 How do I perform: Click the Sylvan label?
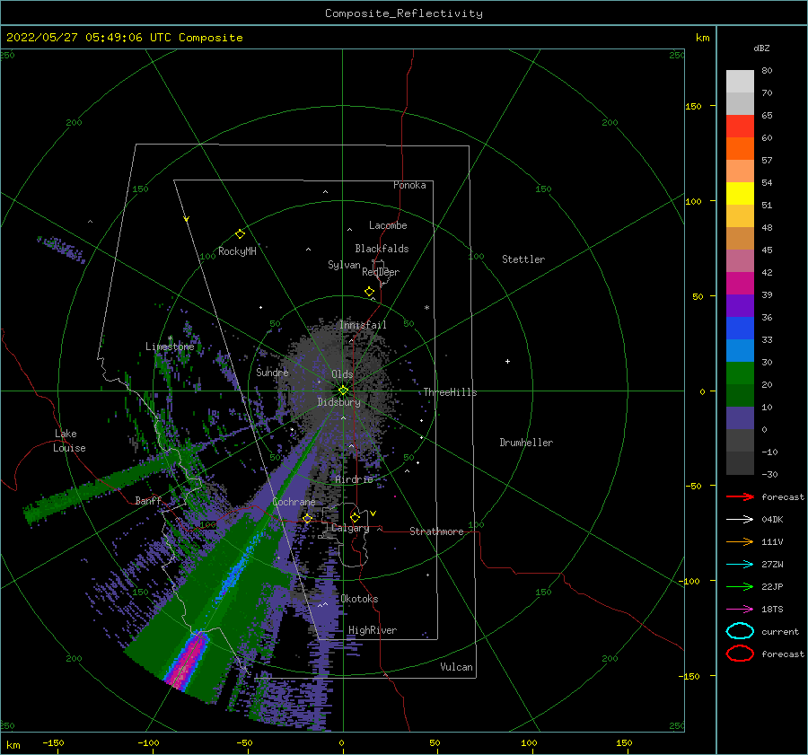tap(344, 265)
